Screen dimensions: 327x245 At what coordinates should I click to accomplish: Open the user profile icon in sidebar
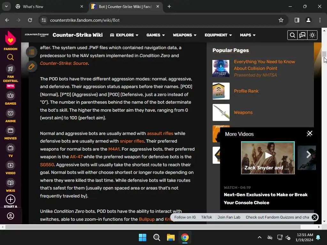[11, 216]
